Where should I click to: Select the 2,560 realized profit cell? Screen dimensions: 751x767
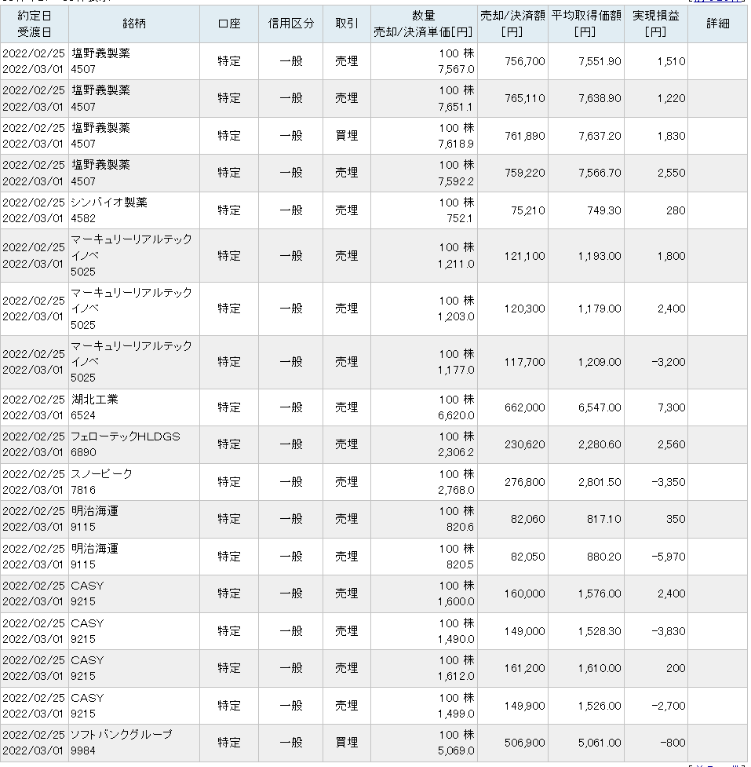coord(656,444)
